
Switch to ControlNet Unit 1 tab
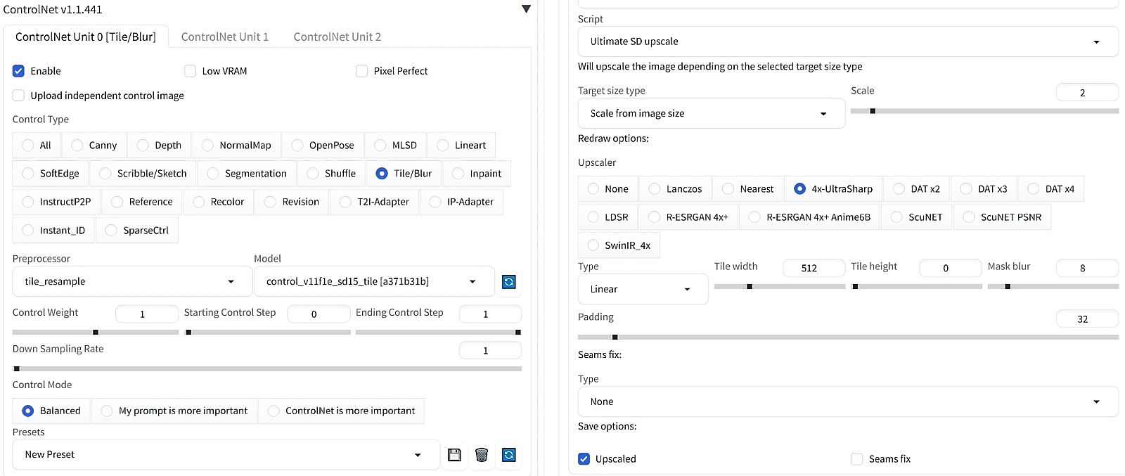tap(225, 37)
